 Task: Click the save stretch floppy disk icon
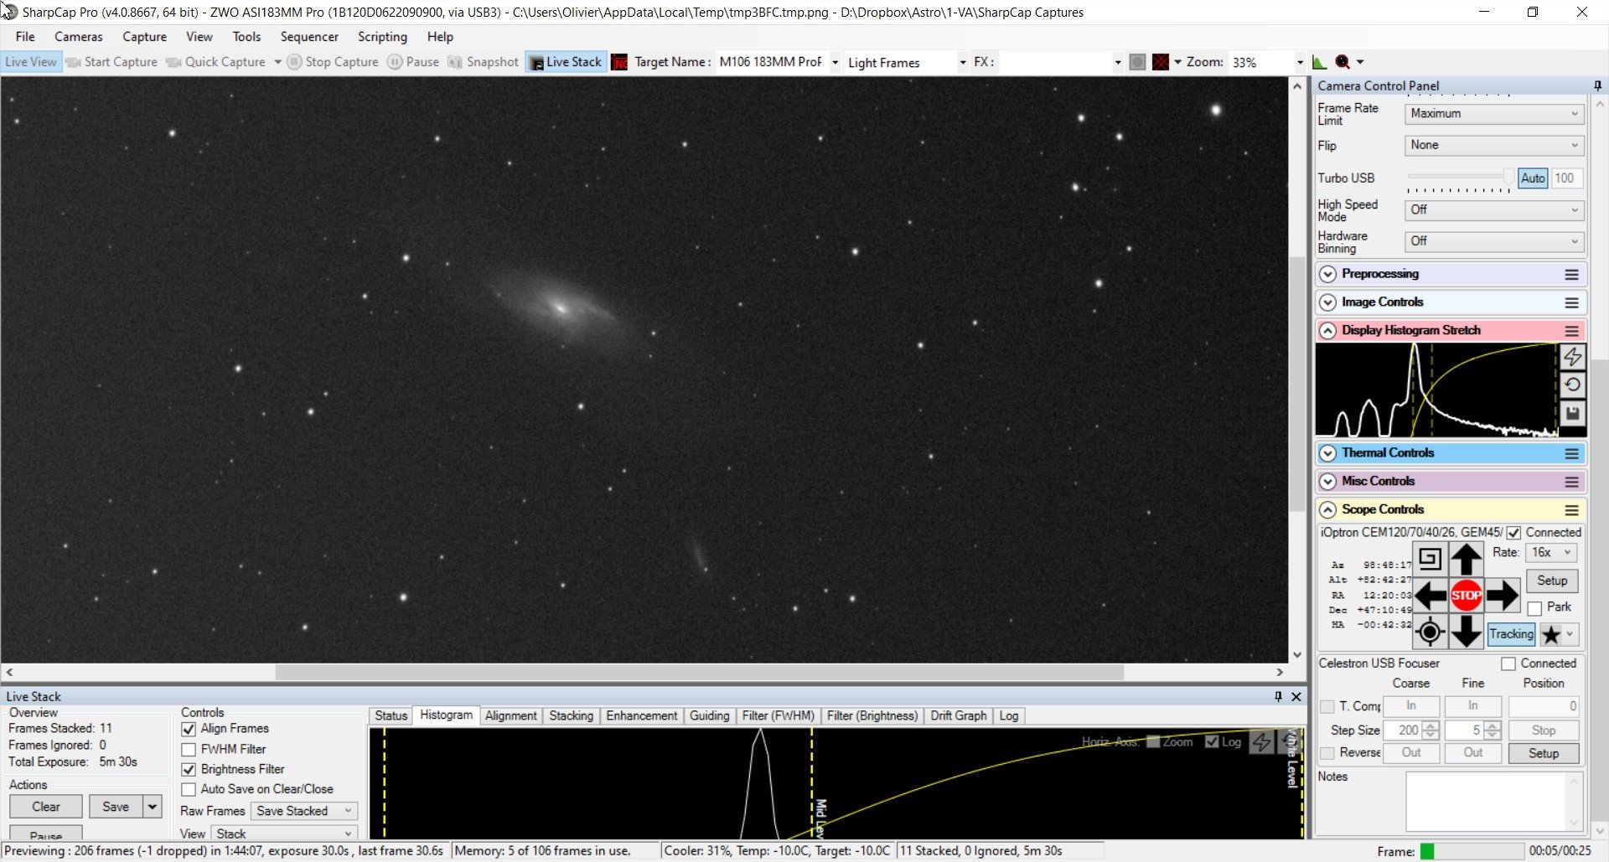pos(1572,413)
